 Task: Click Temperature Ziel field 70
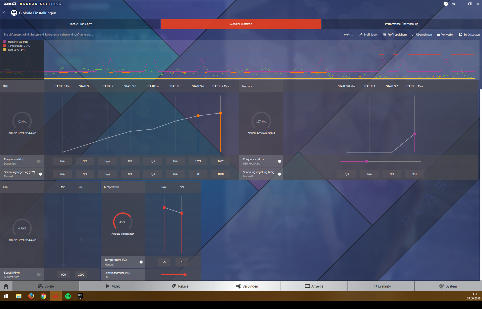pyautogui.click(x=182, y=262)
